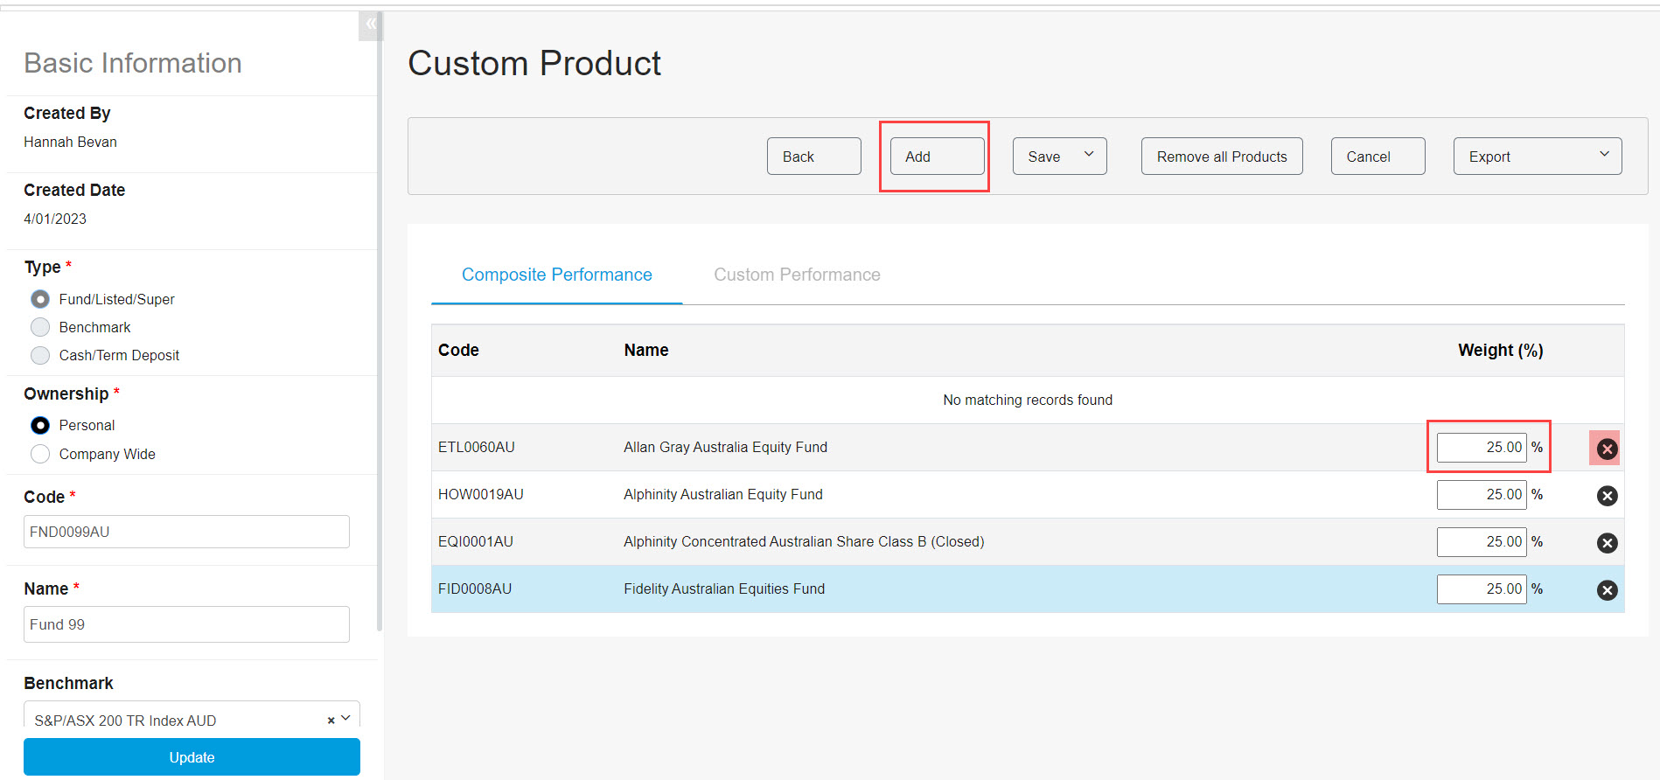
Task: Select Cash/Term Deposit type
Action: coord(40,355)
